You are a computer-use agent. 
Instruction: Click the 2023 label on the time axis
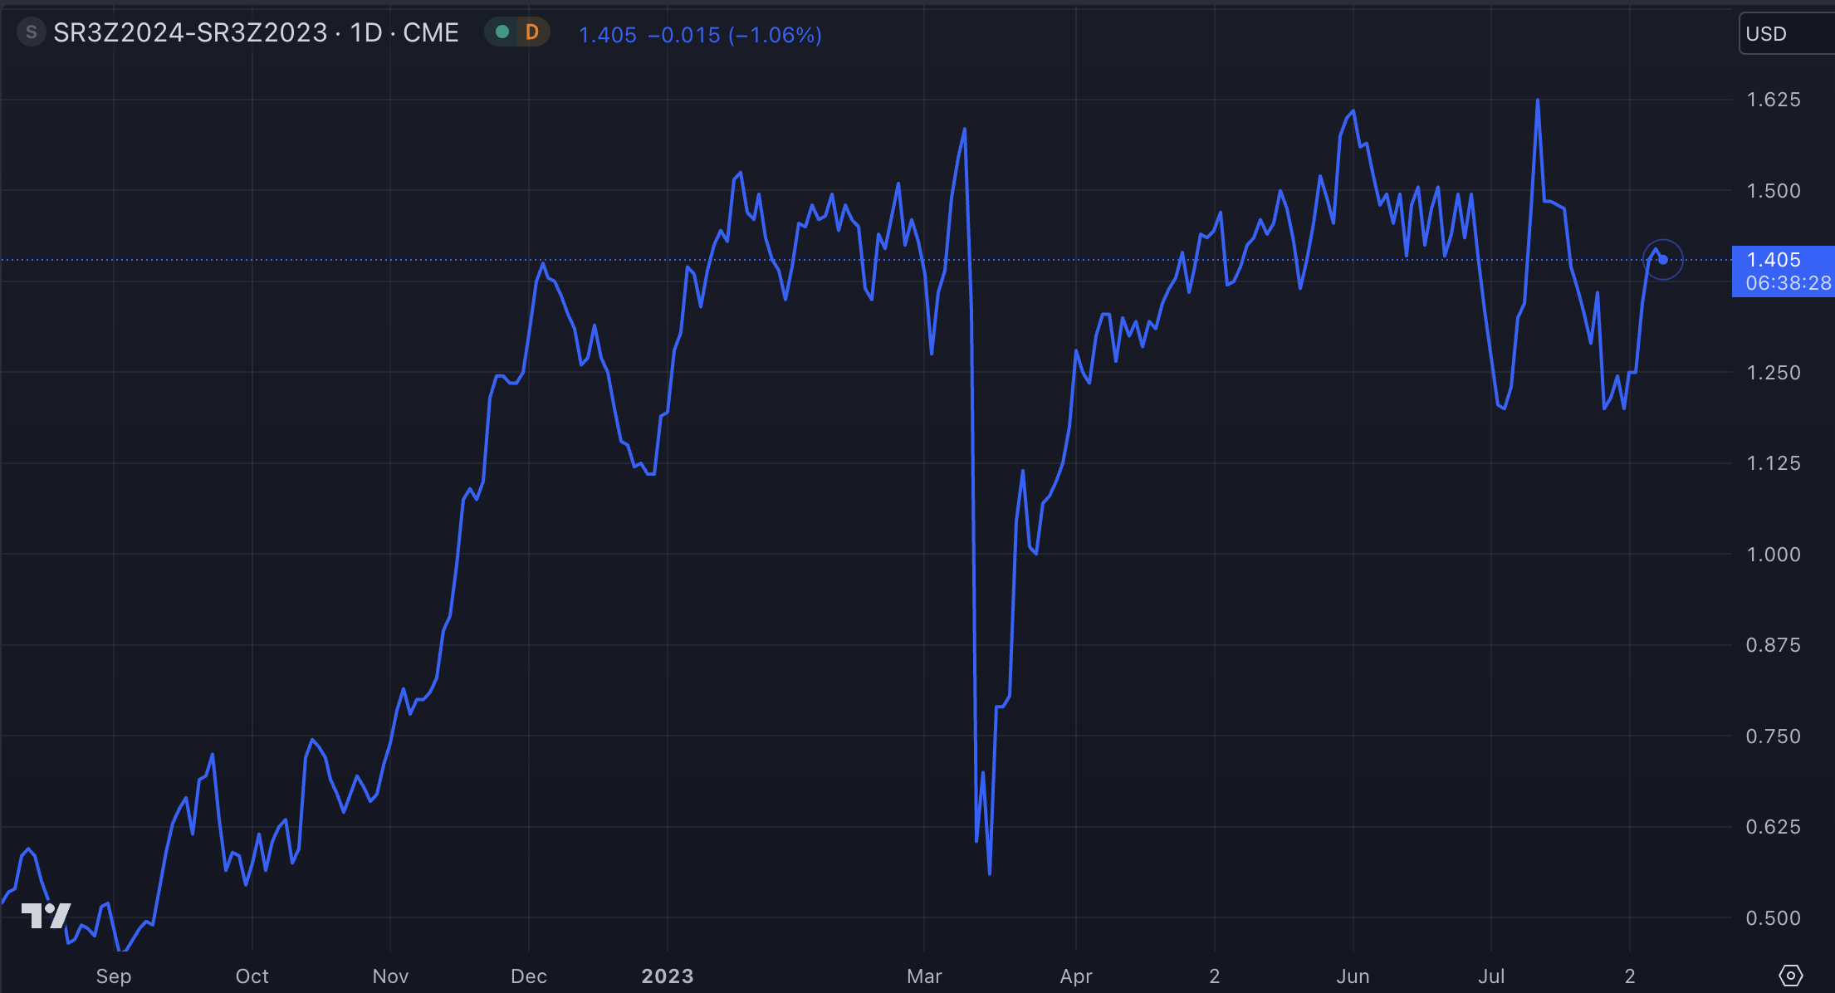667,976
